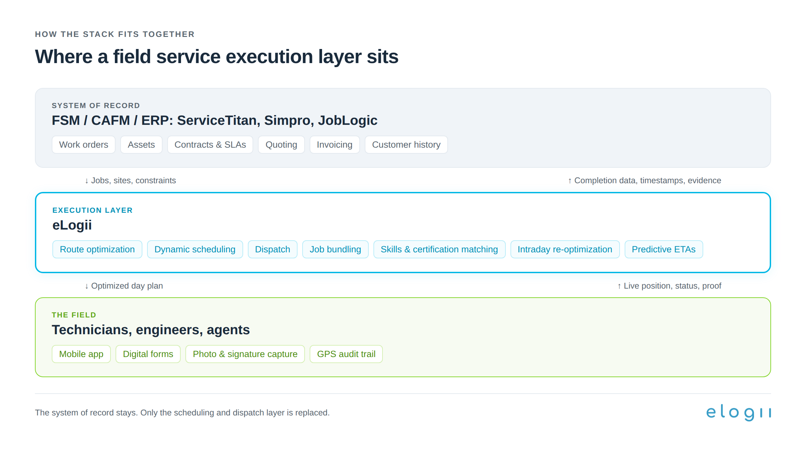Click 'Completion data, timestamps, evidence' label
Viewport: 806px width, 451px height.
[644, 181]
